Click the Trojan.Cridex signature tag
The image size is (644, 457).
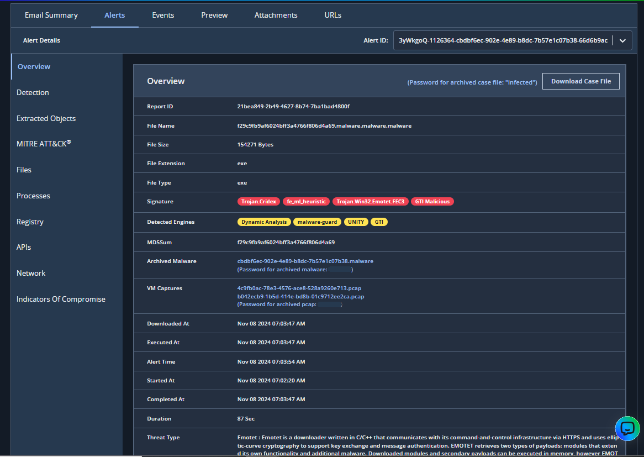coord(258,201)
